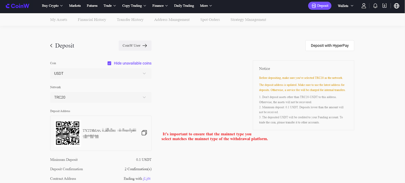Expand the Trade menu

click(110, 6)
